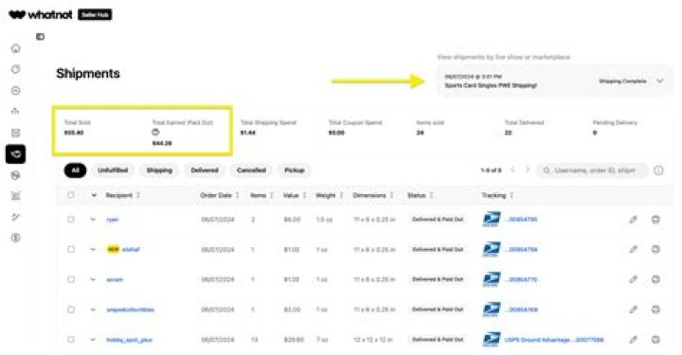Open the show selector dropdown chevron
This screenshot has height=355, width=682.
tap(660, 80)
